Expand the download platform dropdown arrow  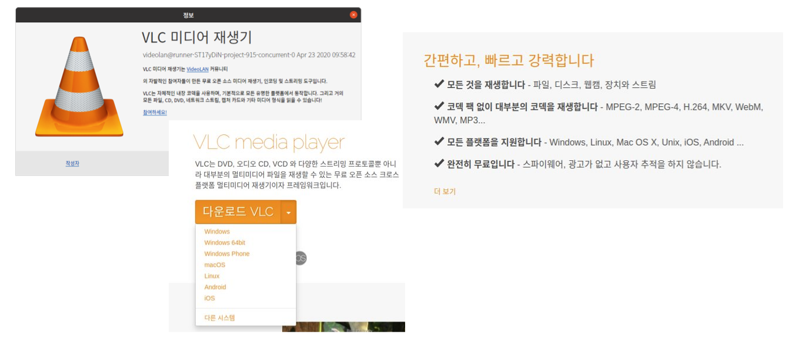coord(289,212)
